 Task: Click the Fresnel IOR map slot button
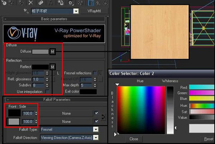pyautogui.click(x=100, y=79)
